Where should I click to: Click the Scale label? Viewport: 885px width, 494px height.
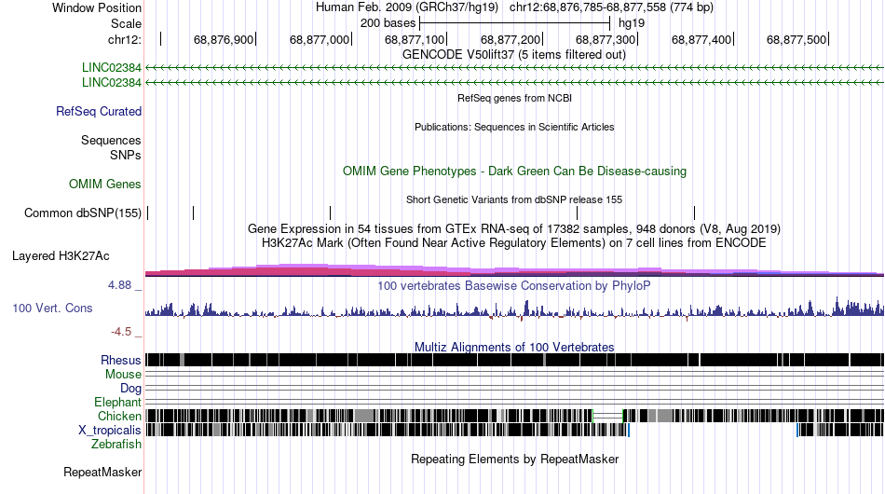[126, 23]
